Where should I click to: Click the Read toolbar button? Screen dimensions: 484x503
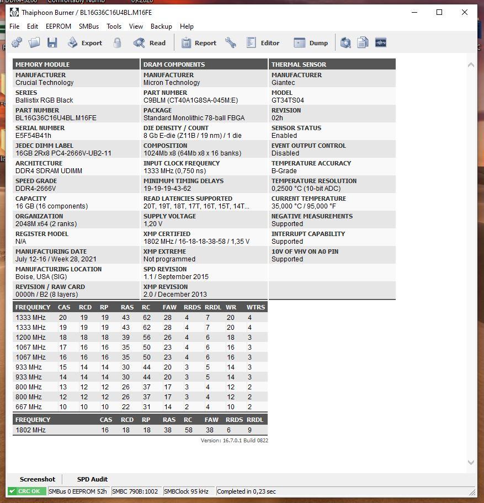[x=150, y=42]
